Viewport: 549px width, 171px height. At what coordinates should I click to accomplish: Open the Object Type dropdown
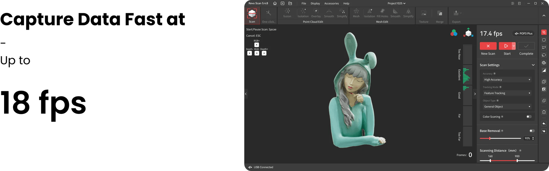pos(507,107)
